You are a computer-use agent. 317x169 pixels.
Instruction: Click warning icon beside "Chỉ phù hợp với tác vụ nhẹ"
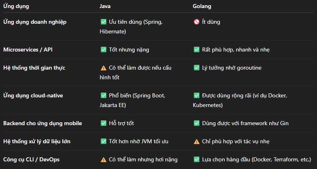click(x=197, y=141)
